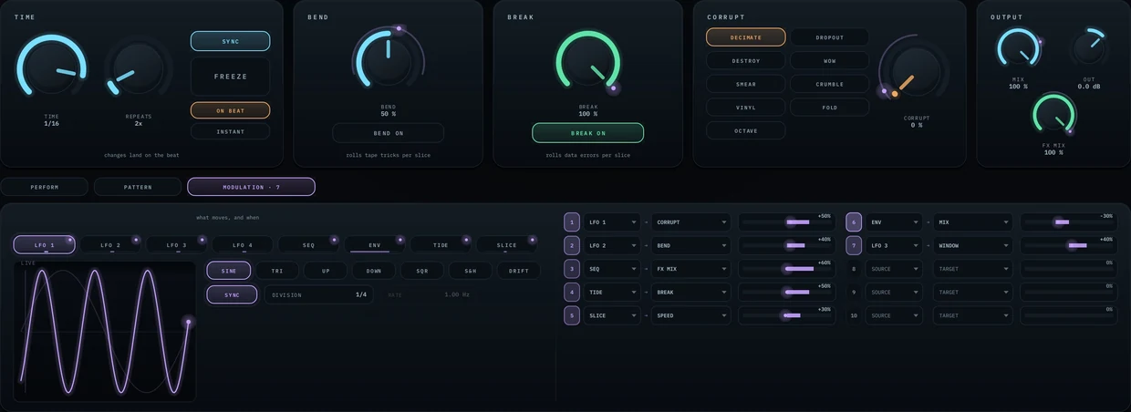1131x412 pixels.
Task: Toggle modulation slot 6 on or off
Action: tap(854, 221)
